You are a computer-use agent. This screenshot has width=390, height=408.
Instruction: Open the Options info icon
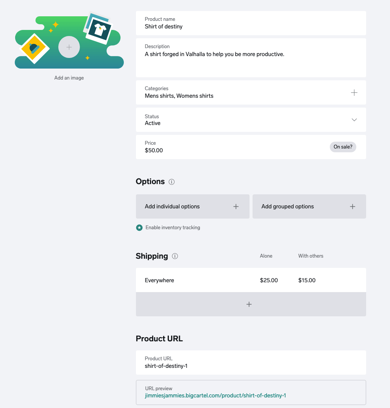172,182
